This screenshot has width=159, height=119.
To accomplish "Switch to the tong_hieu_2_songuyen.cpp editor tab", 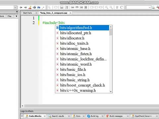I will tap(54, 13).
